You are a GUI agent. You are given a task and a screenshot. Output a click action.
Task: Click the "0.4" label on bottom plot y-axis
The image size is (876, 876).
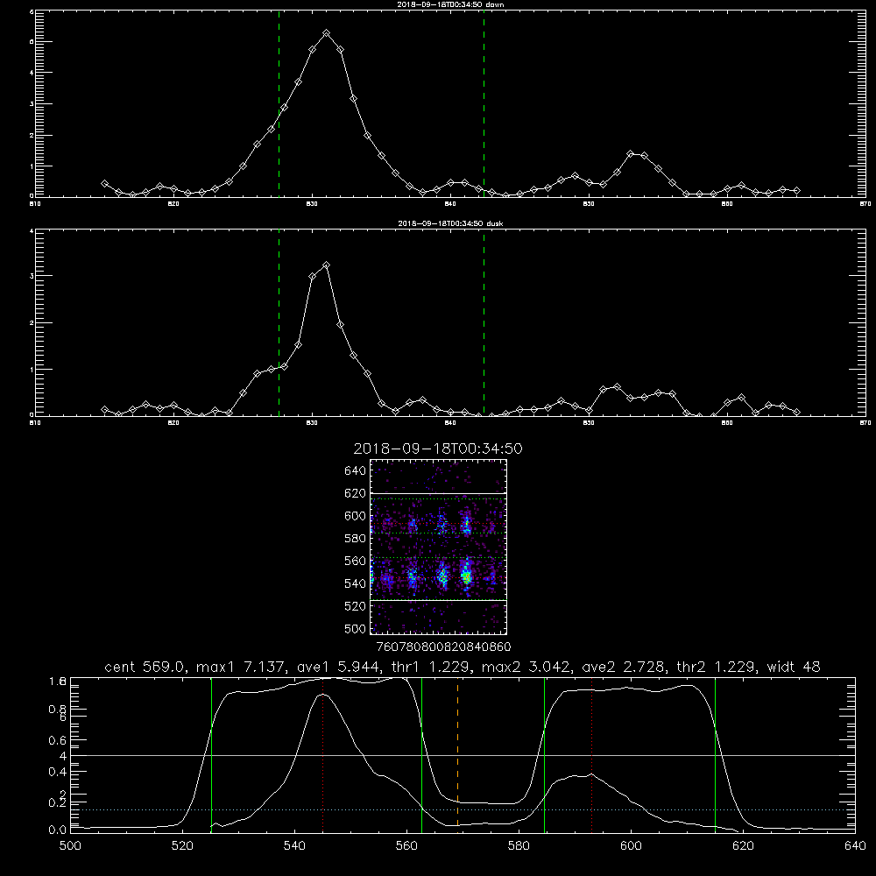58,772
